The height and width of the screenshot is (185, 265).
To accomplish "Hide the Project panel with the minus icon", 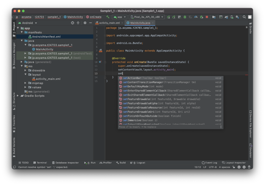I will (x=91, y=23).
